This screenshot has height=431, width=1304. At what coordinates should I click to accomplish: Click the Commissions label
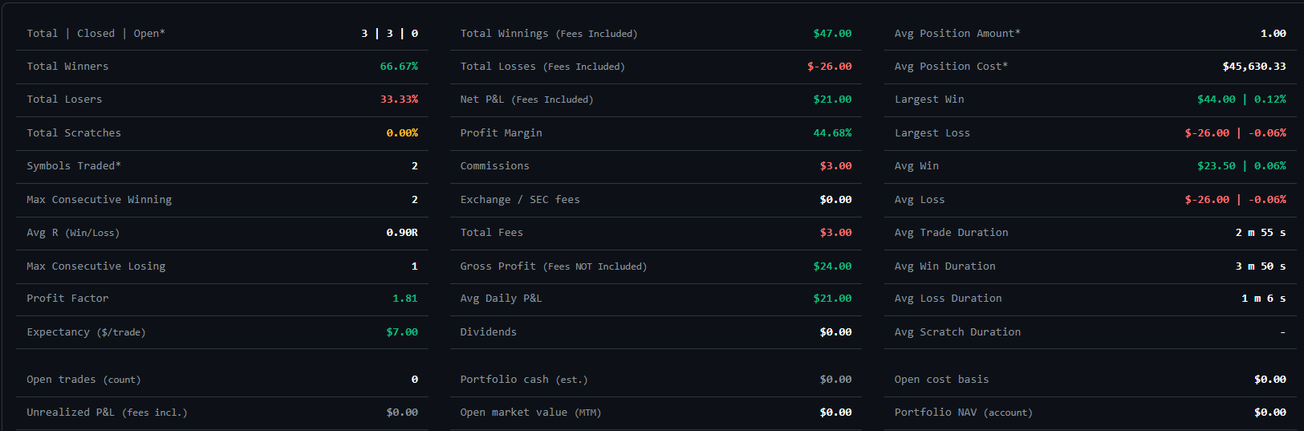tap(494, 166)
